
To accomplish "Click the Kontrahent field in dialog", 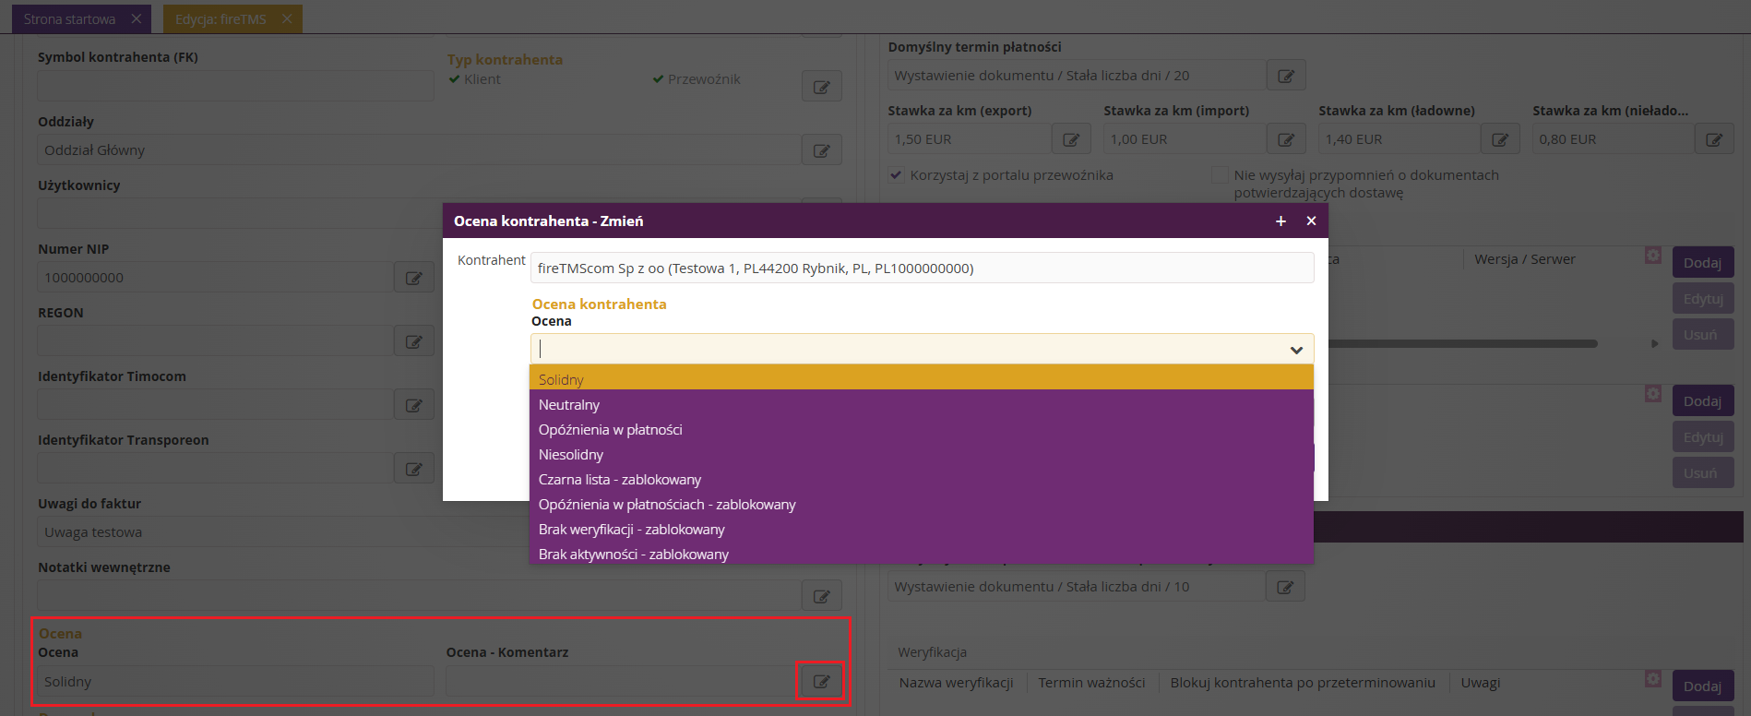I will [x=922, y=268].
